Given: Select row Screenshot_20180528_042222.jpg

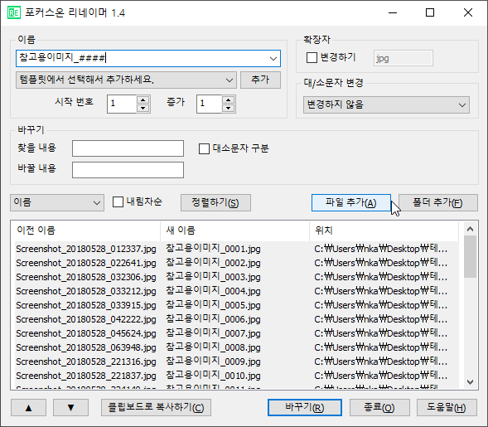Looking at the screenshot, I should (x=236, y=319).
